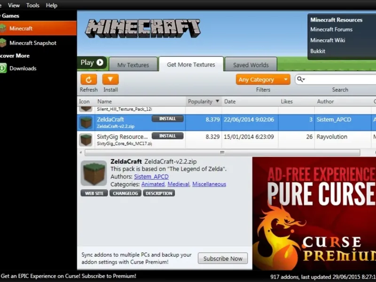The image size is (376, 282).
Task: Click Rayvolution author cell
Action: pyautogui.click(x=332, y=137)
